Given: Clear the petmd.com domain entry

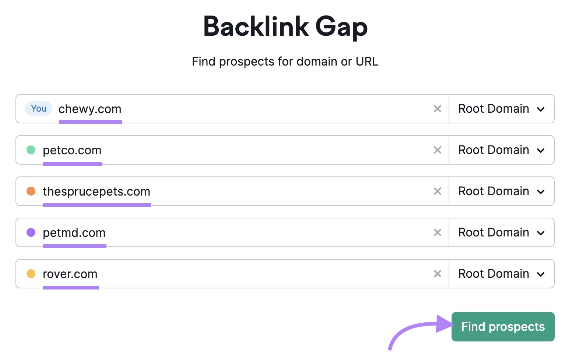Looking at the screenshot, I should [438, 232].
